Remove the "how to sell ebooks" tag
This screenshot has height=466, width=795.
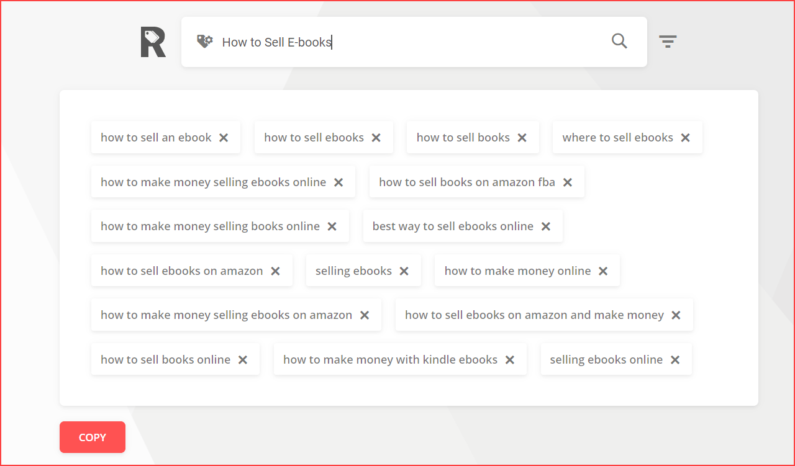[376, 138]
